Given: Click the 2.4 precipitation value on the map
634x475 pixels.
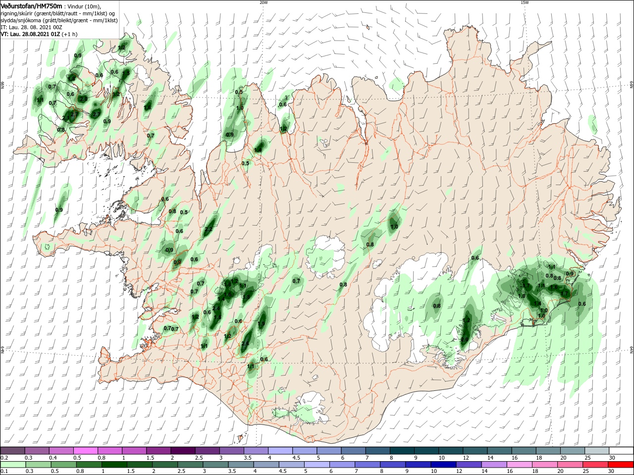Looking at the screenshot, I should coord(216,308).
